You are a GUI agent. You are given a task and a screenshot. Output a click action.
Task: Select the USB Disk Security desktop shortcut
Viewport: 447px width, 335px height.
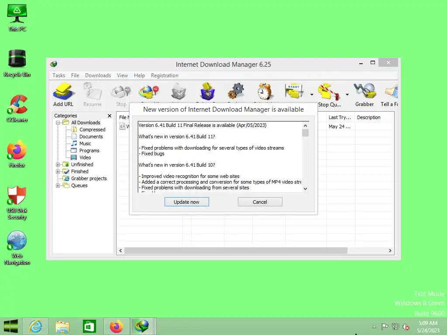click(x=17, y=203)
